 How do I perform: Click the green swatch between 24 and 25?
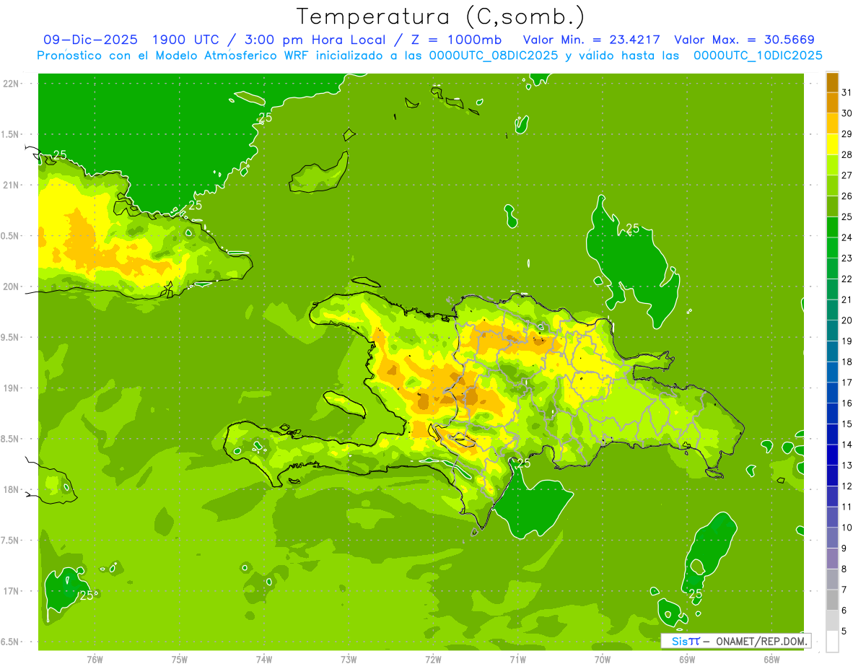(832, 227)
